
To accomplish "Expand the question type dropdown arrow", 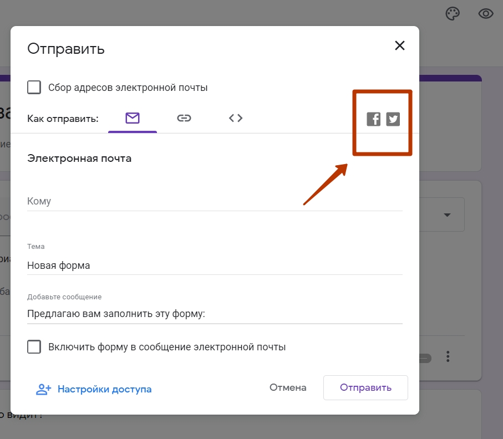I will coord(447,215).
